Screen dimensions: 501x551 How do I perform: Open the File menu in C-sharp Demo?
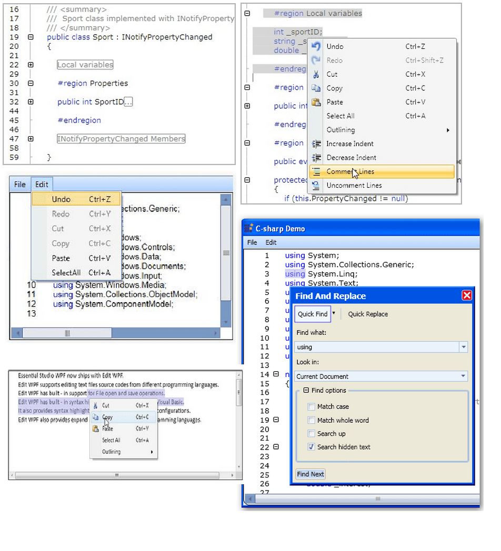tap(251, 242)
